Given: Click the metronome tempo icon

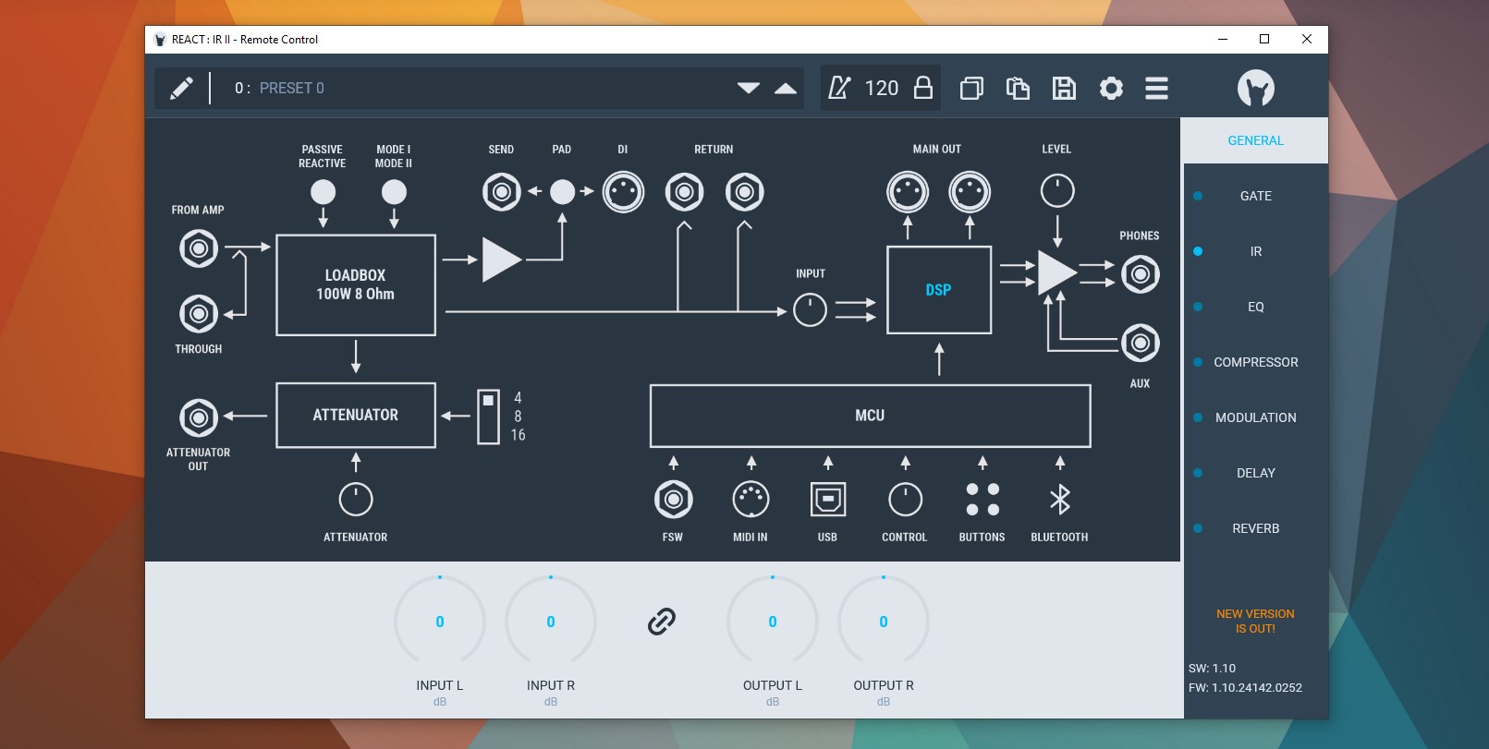Looking at the screenshot, I should point(838,88).
